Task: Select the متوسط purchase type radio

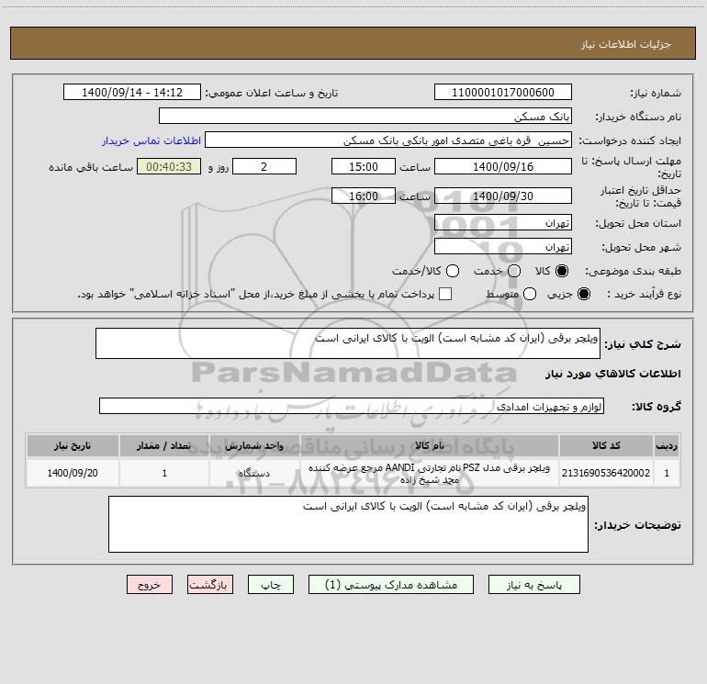Action: coord(530,294)
